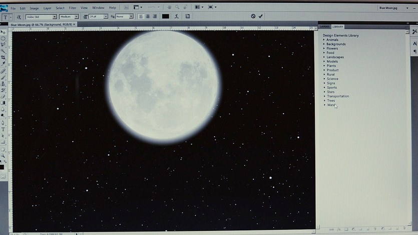Expand the Animals folder in the library
The height and width of the screenshot is (235, 418).
click(x=324, y=40)
